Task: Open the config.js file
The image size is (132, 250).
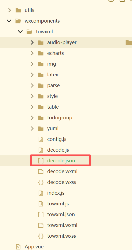Action: click(57, 139)
